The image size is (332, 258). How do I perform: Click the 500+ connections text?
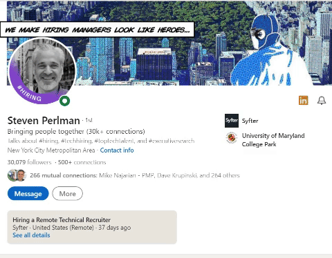pyautogui.click(x=82, y=162)
